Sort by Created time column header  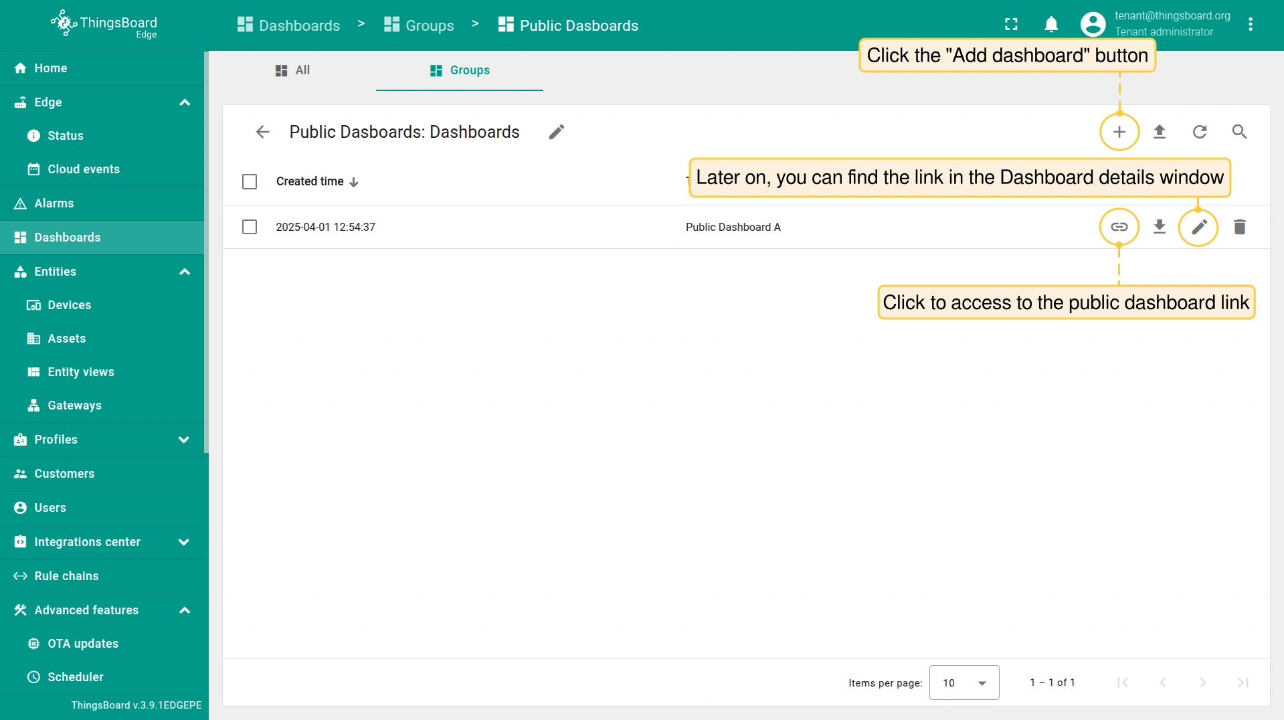pos(310,181)
